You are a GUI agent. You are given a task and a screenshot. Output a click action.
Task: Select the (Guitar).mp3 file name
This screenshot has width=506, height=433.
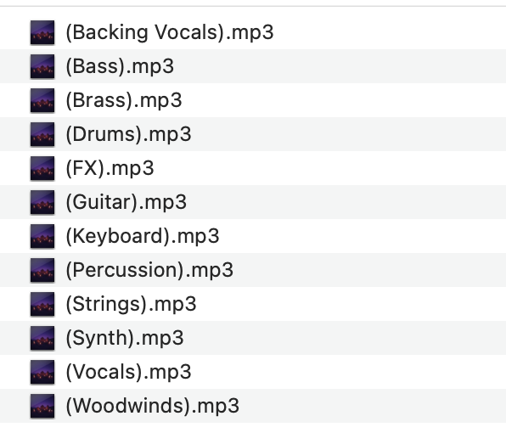(x=127, y=203)
